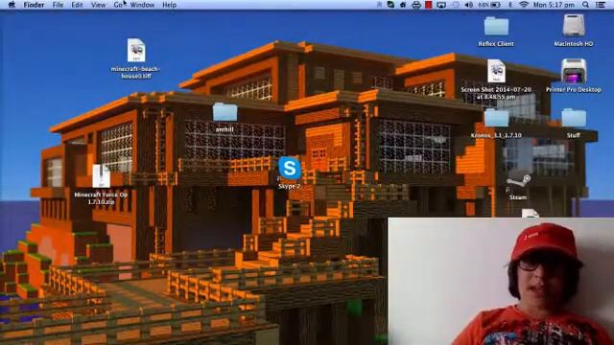
Task: Open the Help menu
Action: click(169, 5)
